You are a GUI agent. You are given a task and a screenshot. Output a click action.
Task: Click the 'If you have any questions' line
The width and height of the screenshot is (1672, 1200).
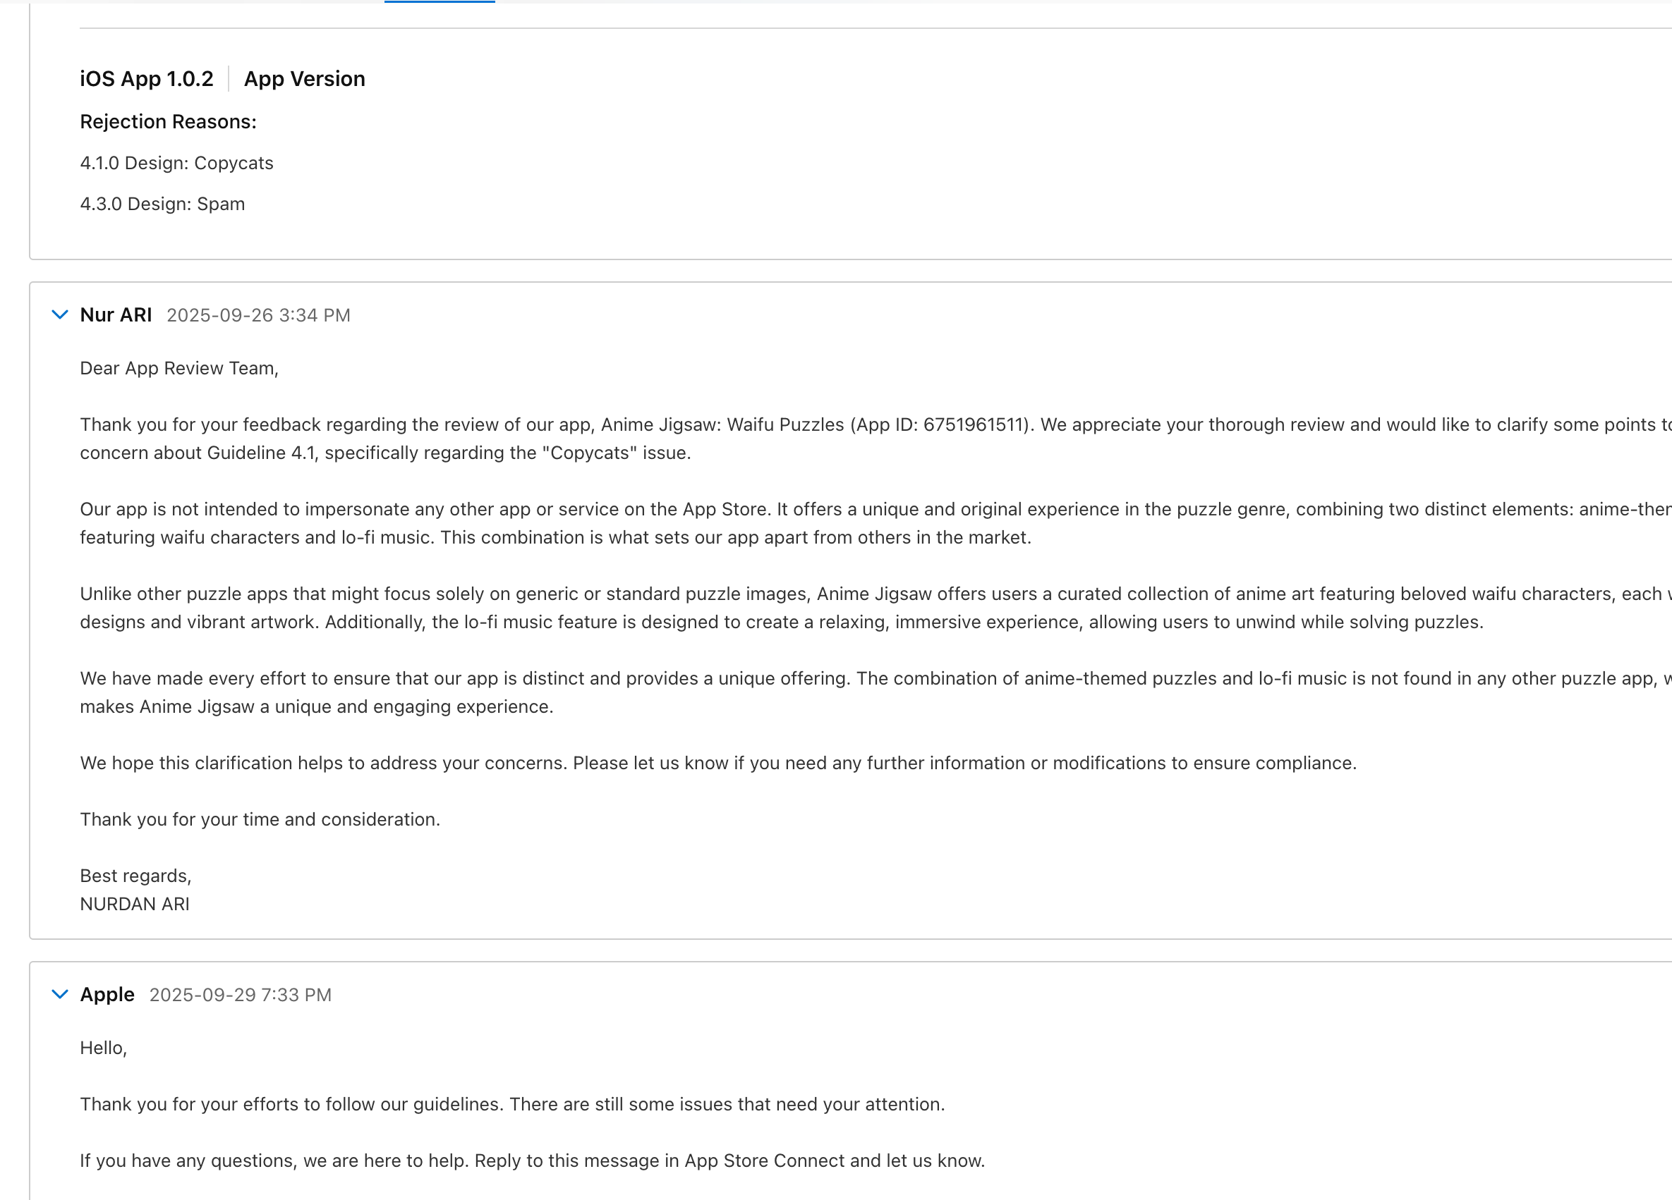(x=531, y=1161)
